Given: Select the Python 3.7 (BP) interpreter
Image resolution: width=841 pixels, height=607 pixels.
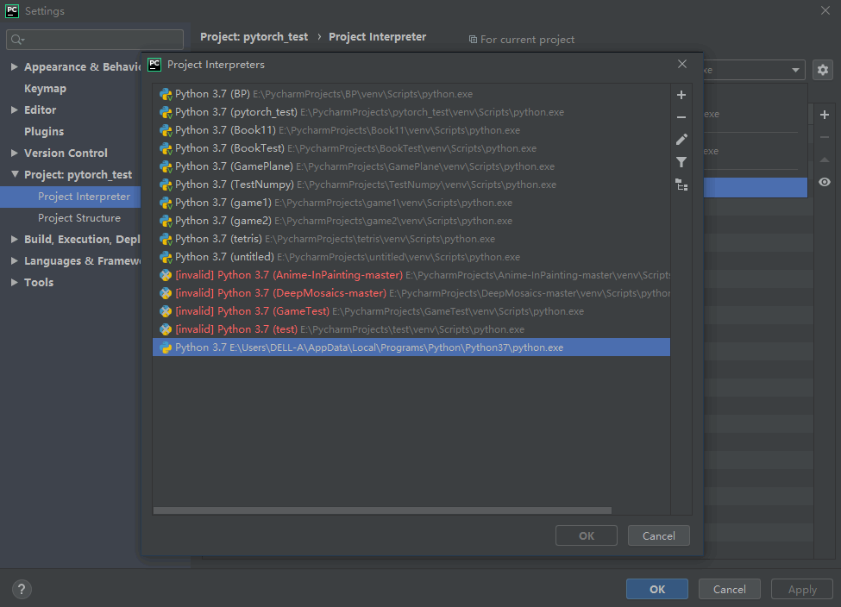Looking at the screenshot, I should (x=411, y=94).
